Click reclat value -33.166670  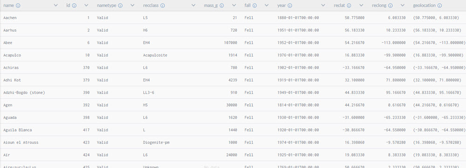[354, 67]
